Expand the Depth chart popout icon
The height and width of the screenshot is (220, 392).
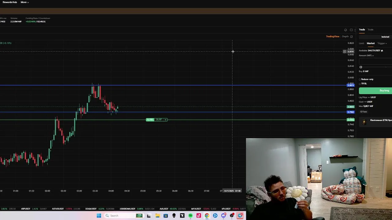352,37
